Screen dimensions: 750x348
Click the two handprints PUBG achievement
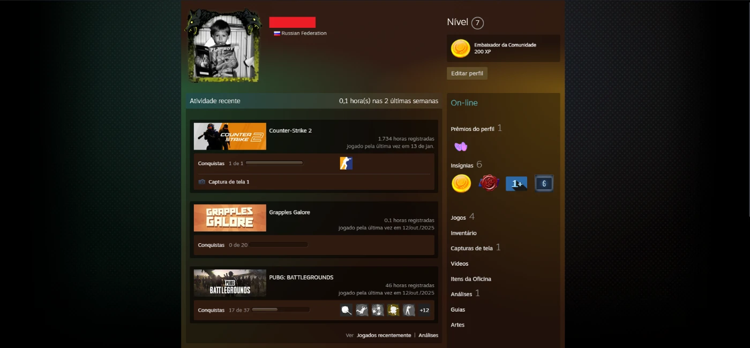point(378,310)
